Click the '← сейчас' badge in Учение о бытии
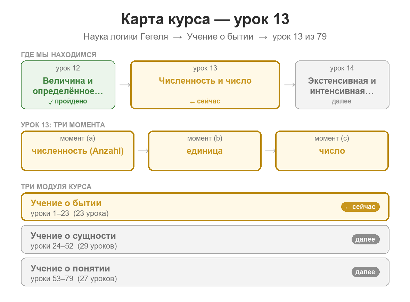Screen dimensions: 410x302 [360, 207]
